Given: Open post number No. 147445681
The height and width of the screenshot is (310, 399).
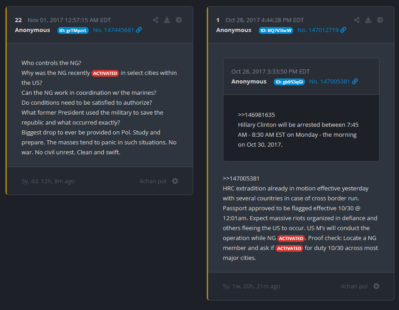Looking at the screenshot, I should click(114, 30).
